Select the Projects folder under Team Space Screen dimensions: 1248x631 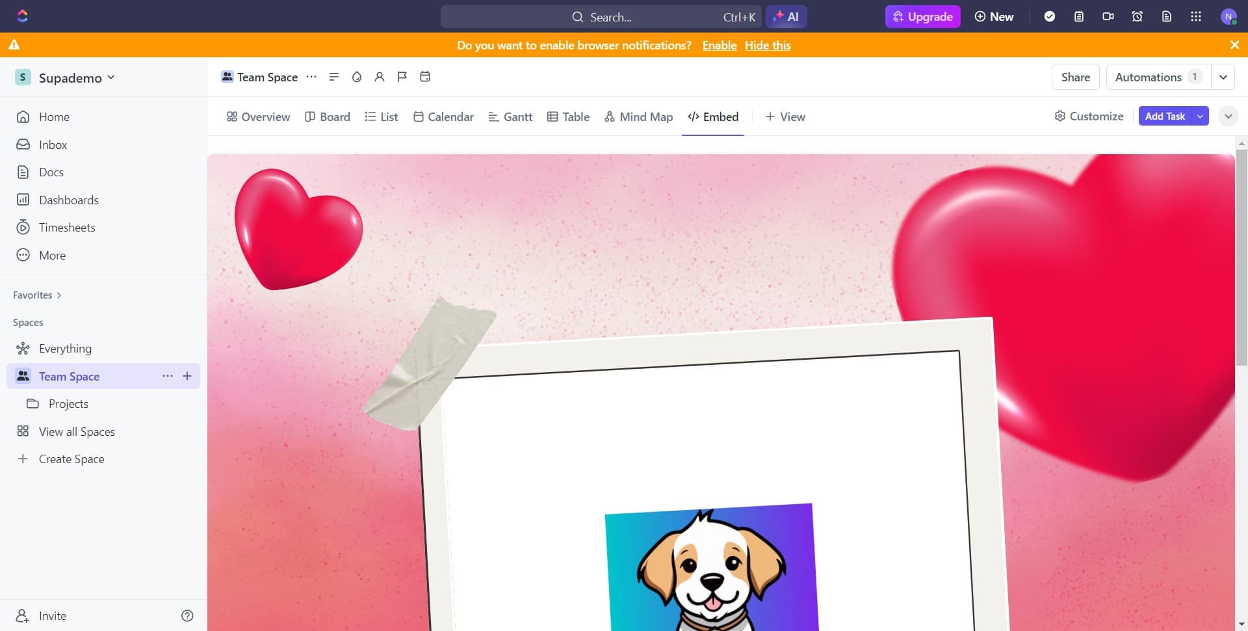[68, 403]
